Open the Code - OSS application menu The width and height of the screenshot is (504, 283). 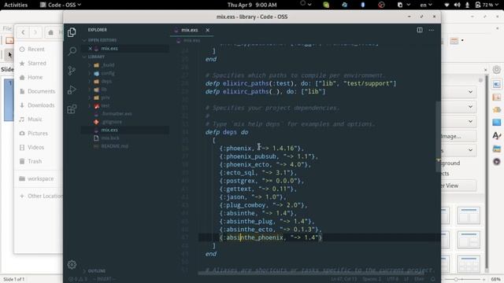[61, 5]
